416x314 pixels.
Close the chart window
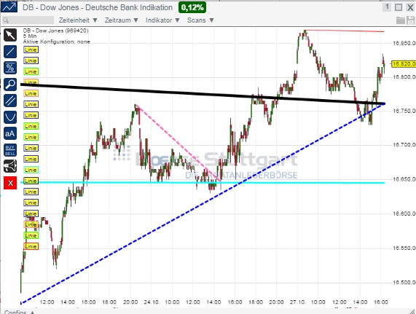tap(410, 7)
